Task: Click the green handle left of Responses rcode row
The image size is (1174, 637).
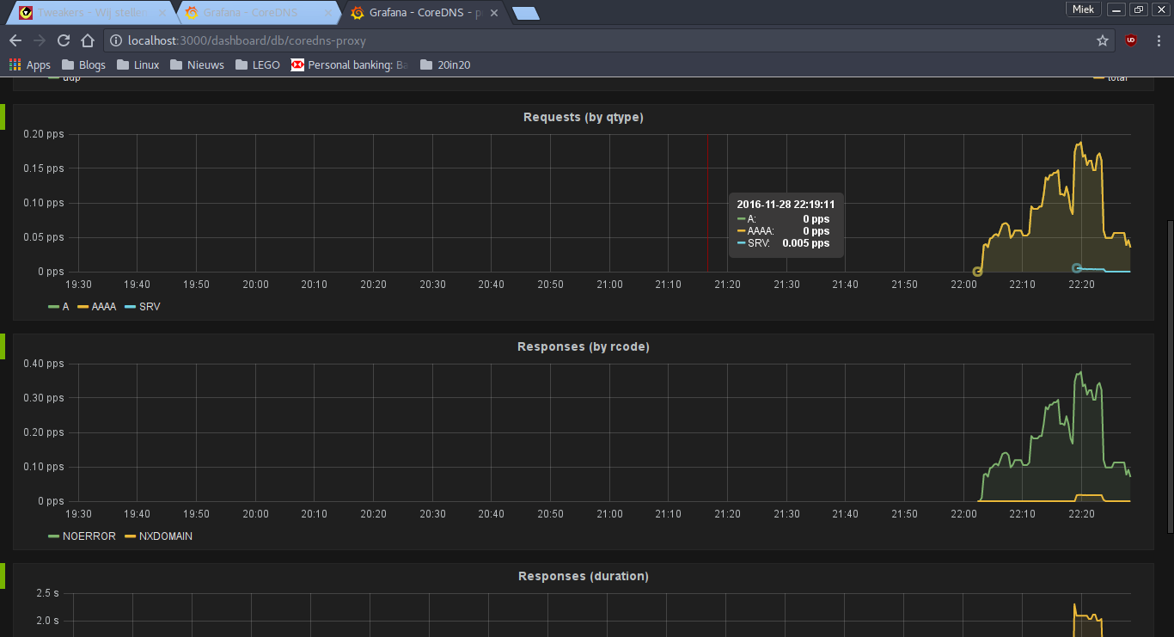Action: click(3, 346)
